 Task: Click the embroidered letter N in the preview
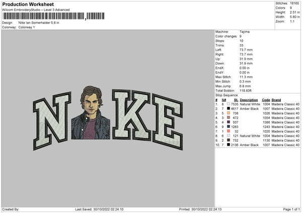pyautogui.click(x=52, y=121)
